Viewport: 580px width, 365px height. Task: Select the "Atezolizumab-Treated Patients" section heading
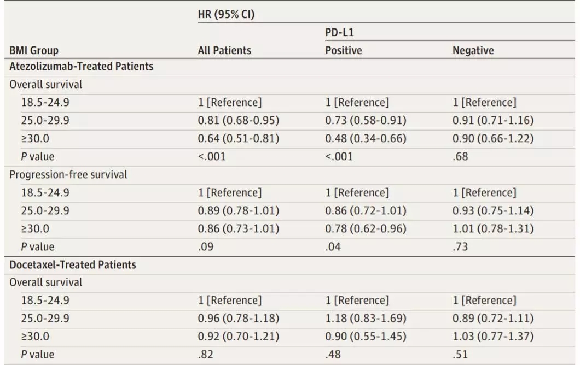coord(81,67)
